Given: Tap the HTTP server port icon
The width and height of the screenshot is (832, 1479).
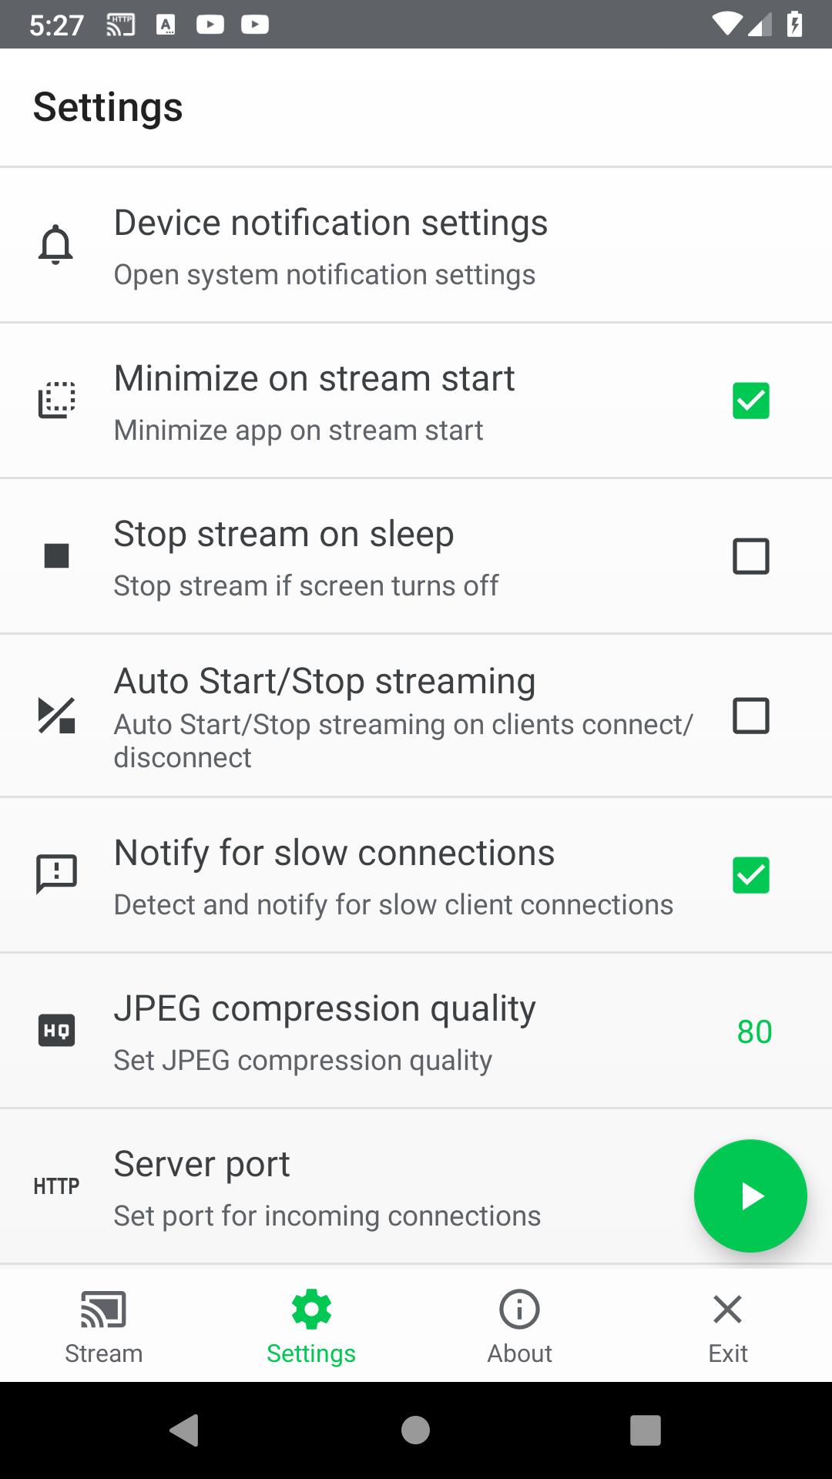Looking at the screenshot, I should pyautogui.click(x=57, y=1186).
